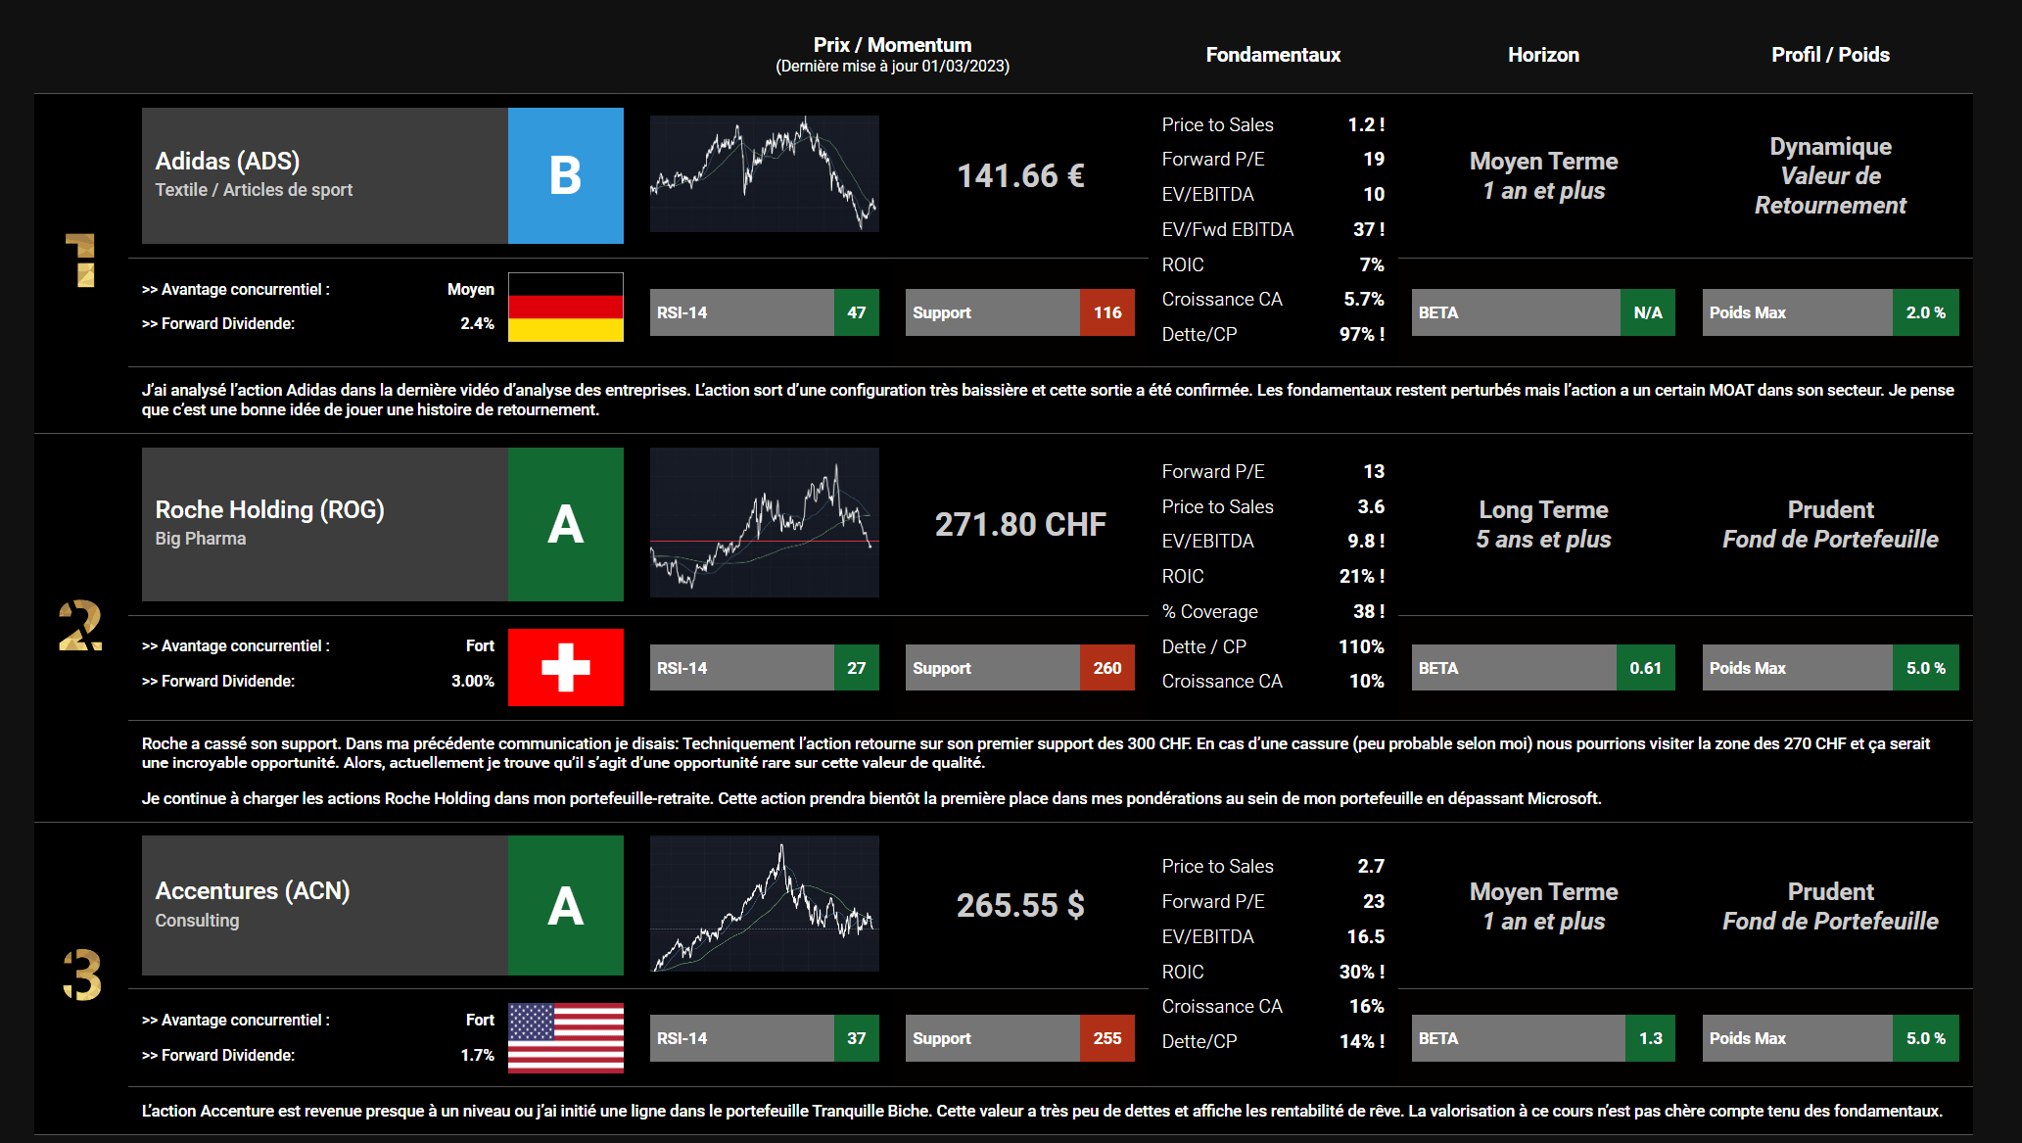Viewport: 2022px width, 1143px height.
Task: Click the Profil / Poids column header
Action: click(x=1830, y=55)
